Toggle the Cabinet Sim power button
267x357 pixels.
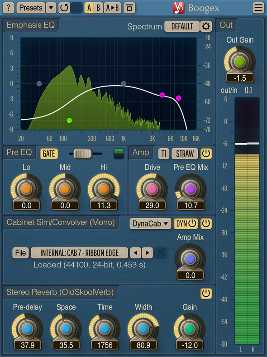(x=206, y=224)
